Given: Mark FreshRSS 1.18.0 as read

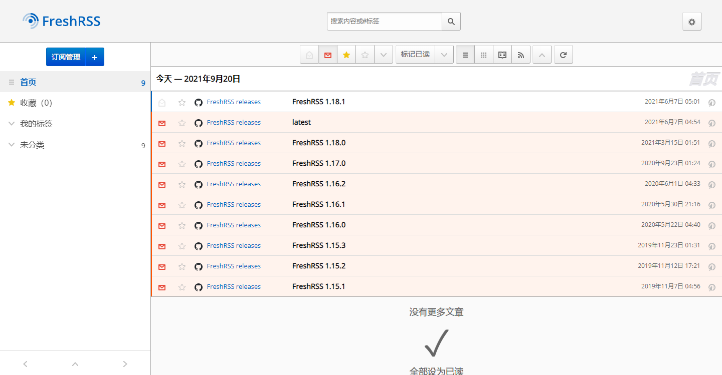Looking at the screenshot, I should 162,144.
